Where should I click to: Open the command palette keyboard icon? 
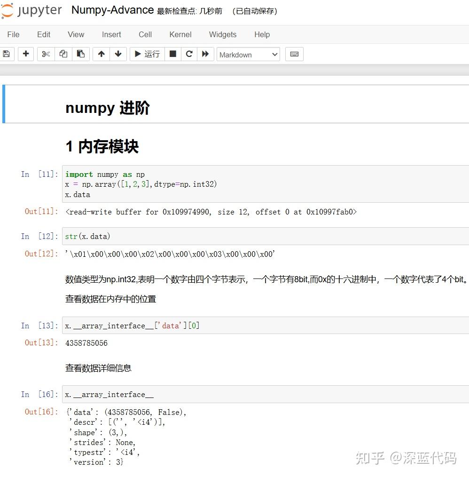[294, 54]
